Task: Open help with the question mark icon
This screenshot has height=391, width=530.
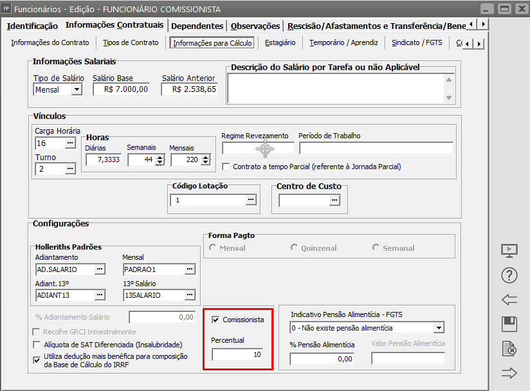Action: [509, 275]
